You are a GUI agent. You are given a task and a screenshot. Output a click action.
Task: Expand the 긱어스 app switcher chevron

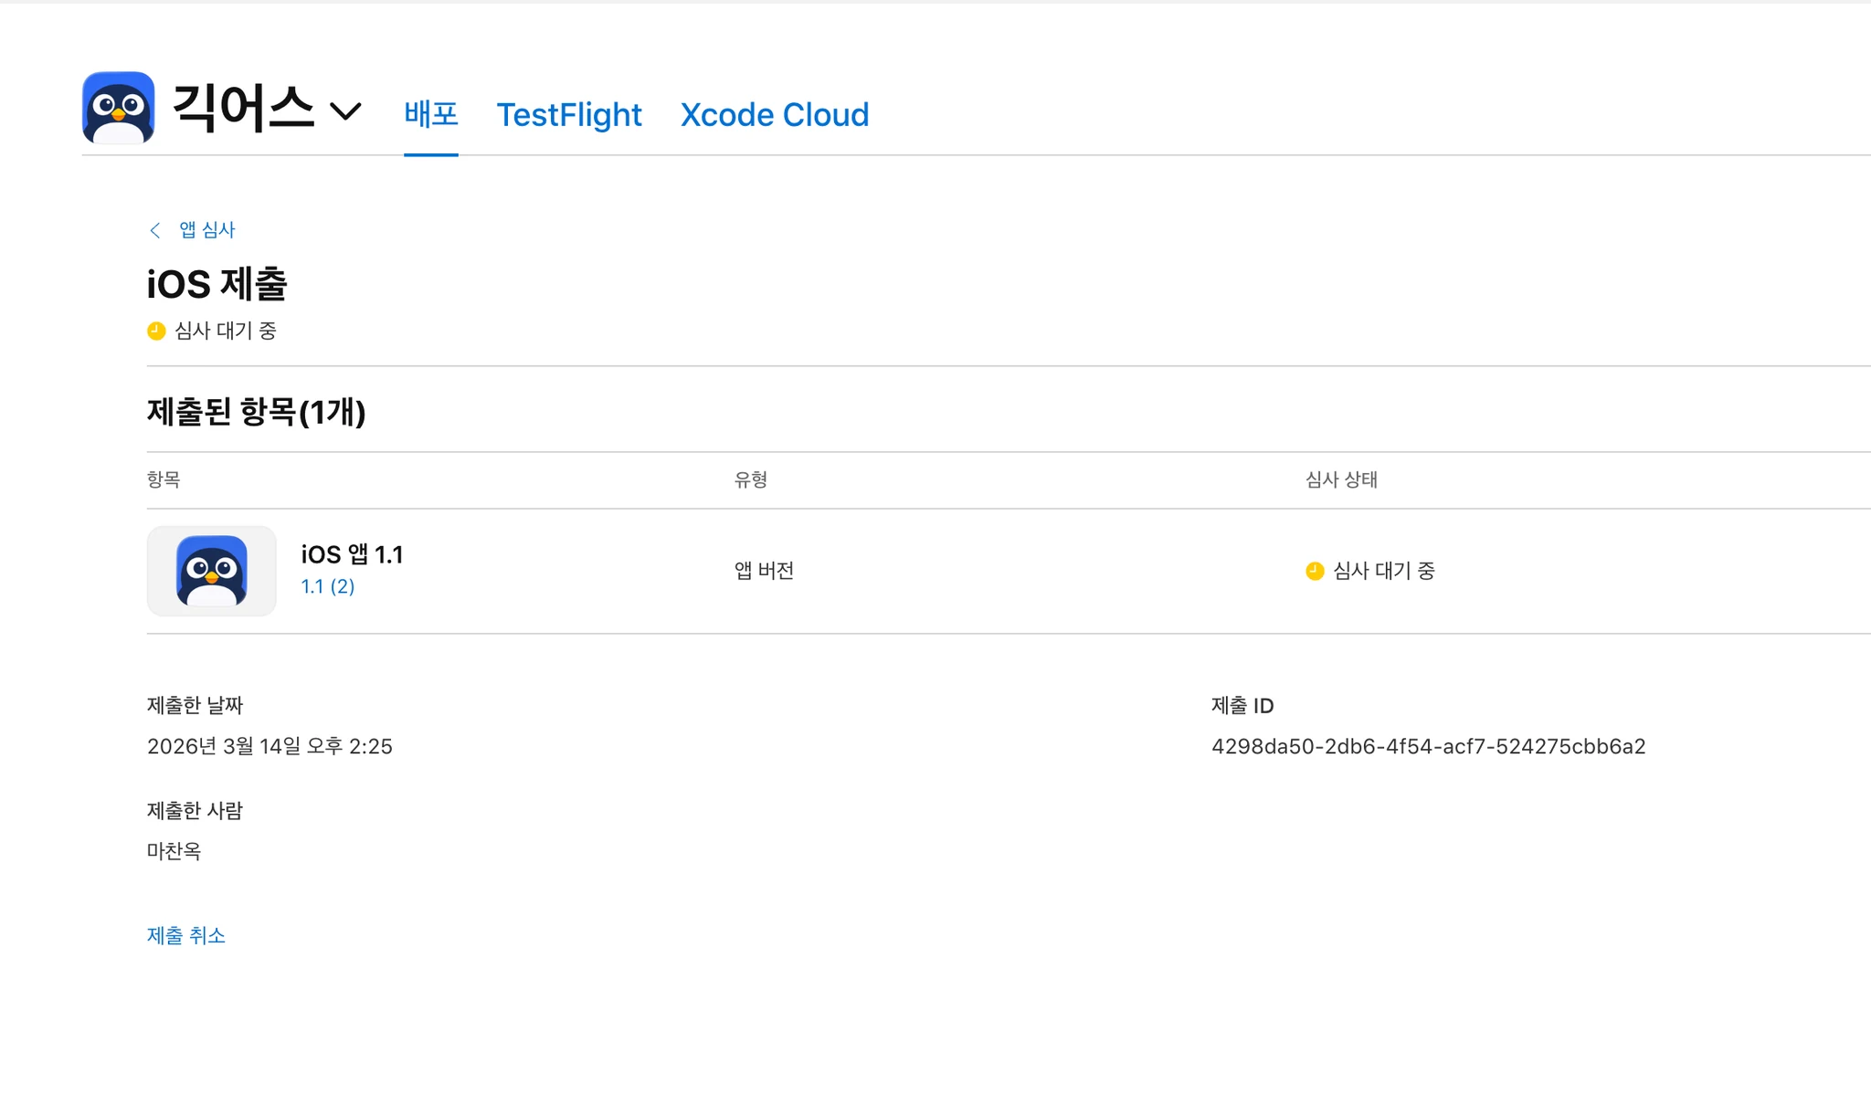click(345, 111)
